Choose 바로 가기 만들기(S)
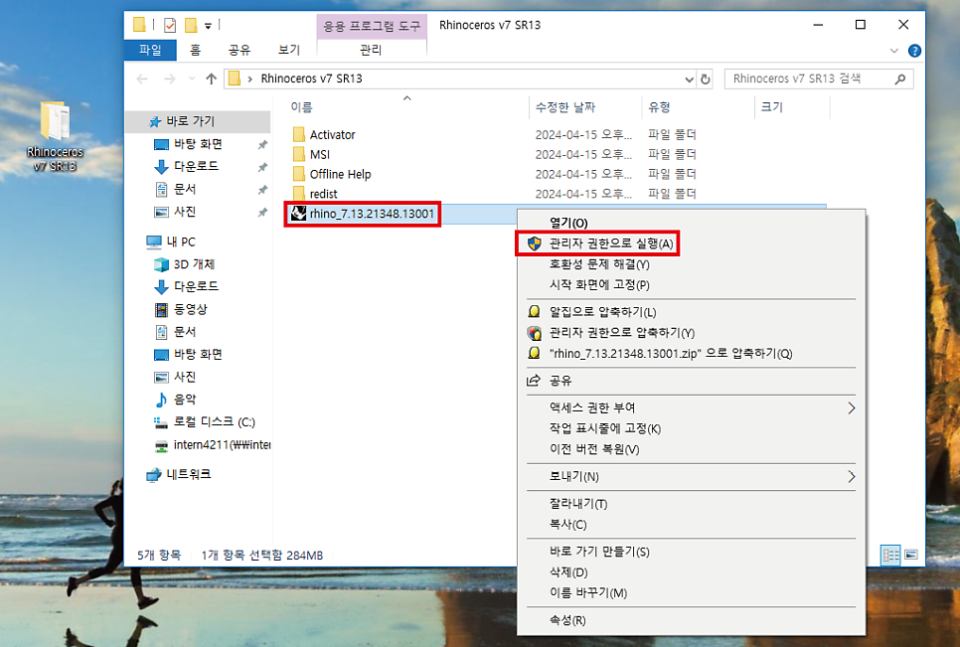The height and width of the screenshot is (647, 960). tap(692, 552)
